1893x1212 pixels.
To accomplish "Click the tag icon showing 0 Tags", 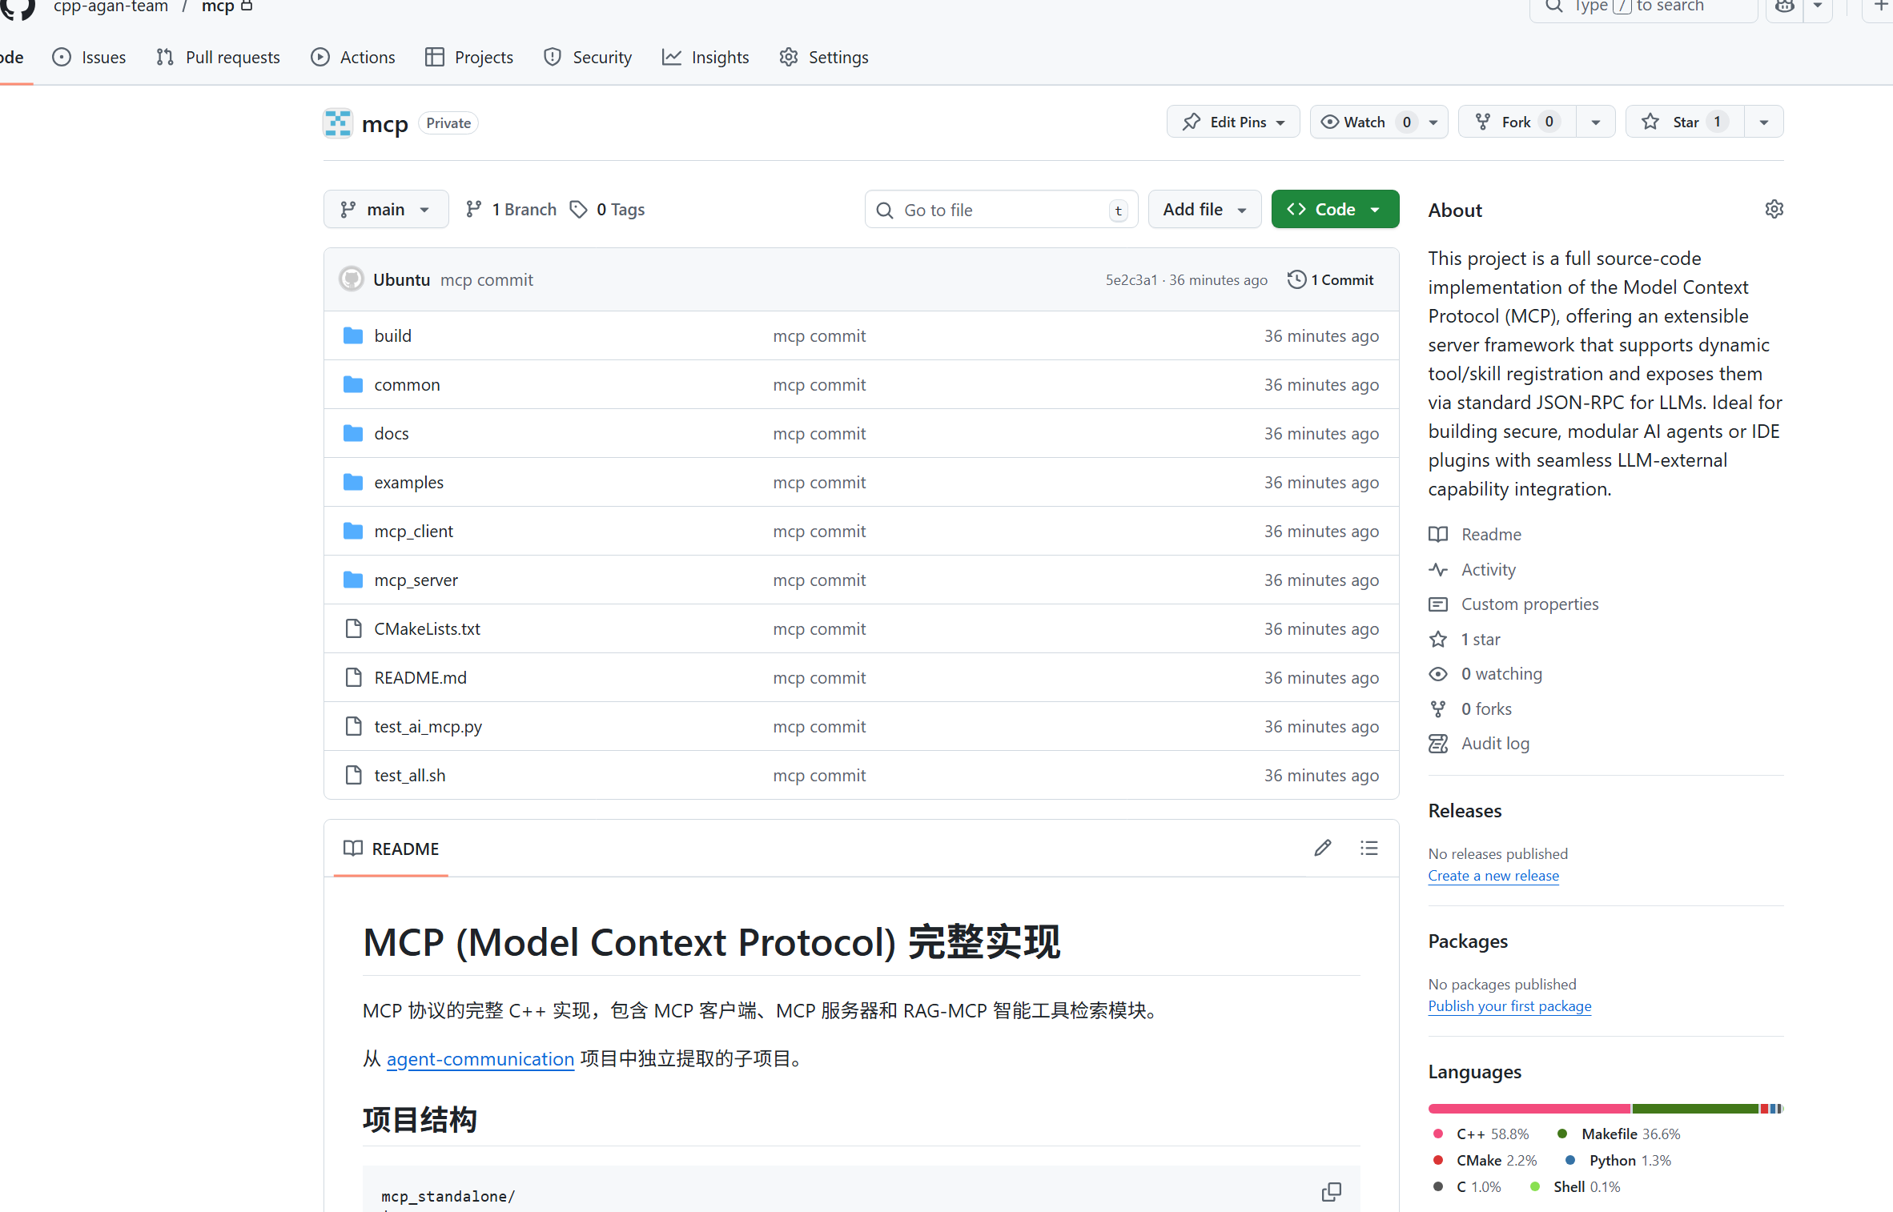I will click(x=578, y=210).
